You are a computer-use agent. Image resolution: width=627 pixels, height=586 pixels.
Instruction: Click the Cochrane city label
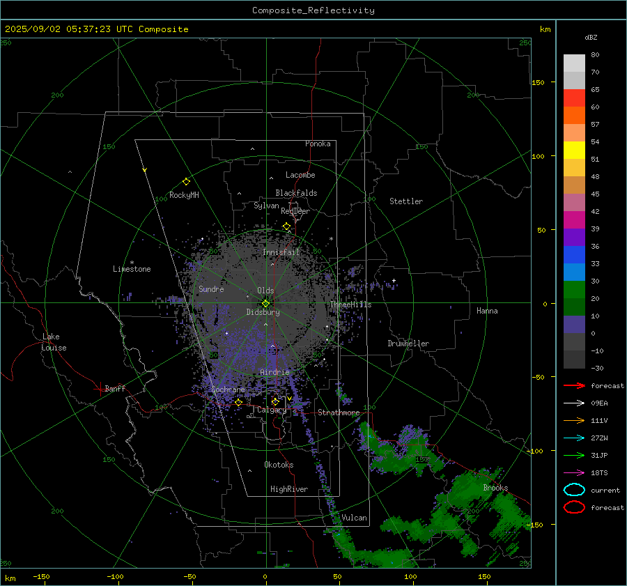[228, 390]
